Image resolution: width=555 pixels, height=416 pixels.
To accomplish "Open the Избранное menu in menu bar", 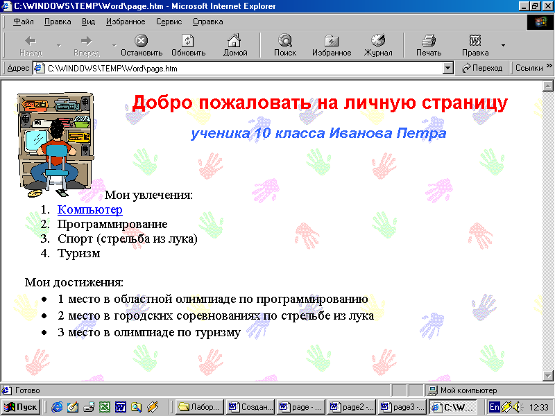I will click(x=126, y=21).
